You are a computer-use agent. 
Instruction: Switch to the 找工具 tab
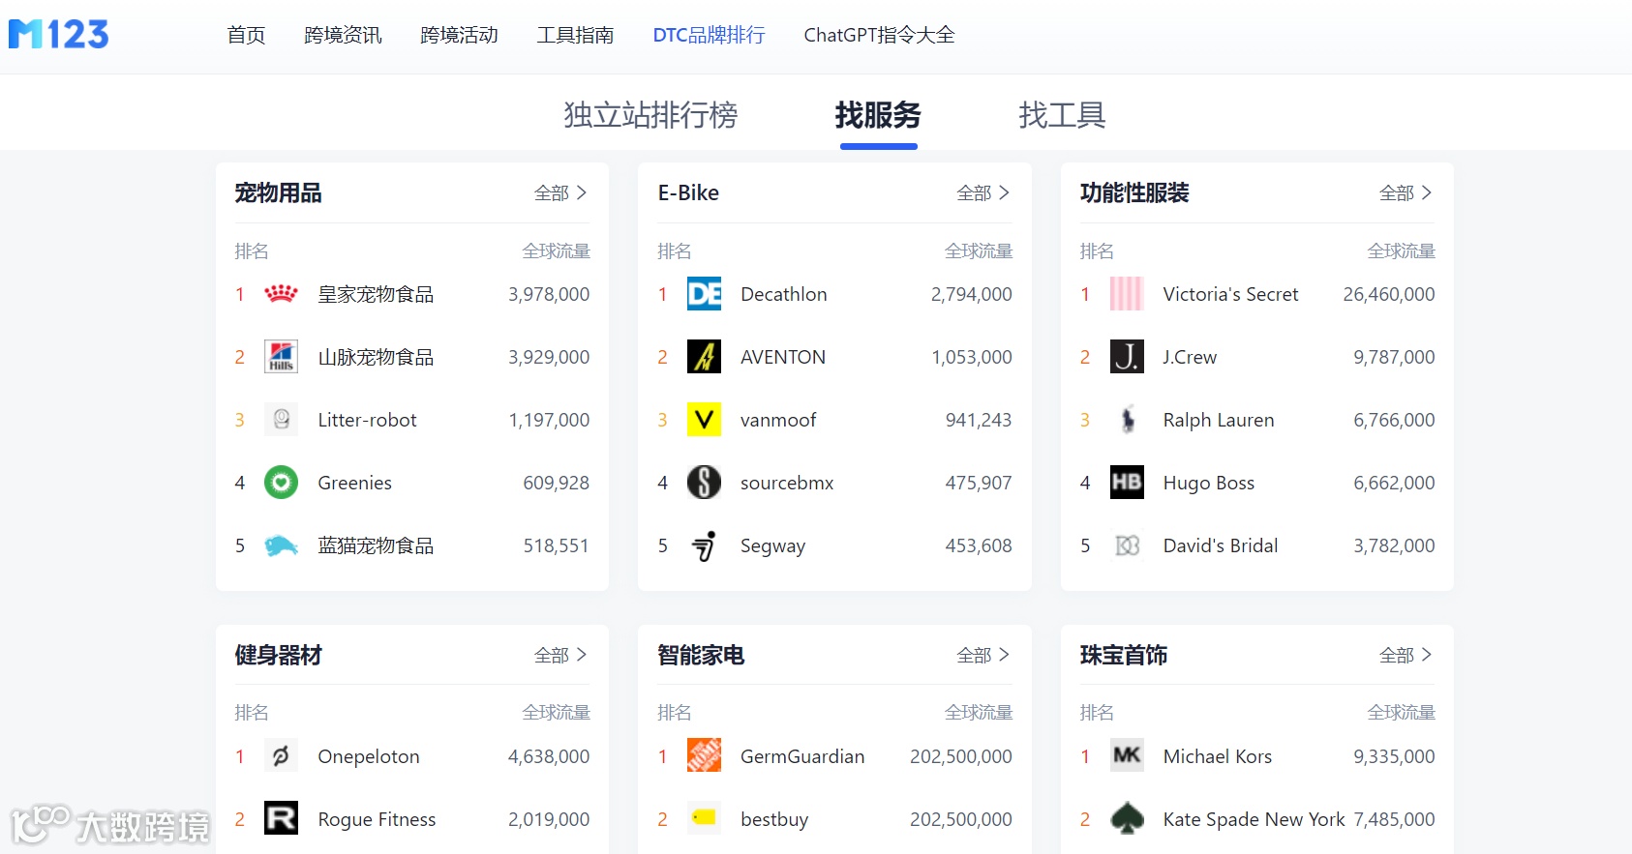pyautogui.click(x=1062, y=115)
